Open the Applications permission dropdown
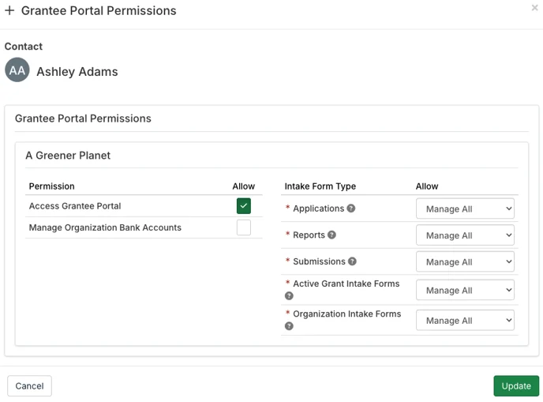 [x=465, y=209]
